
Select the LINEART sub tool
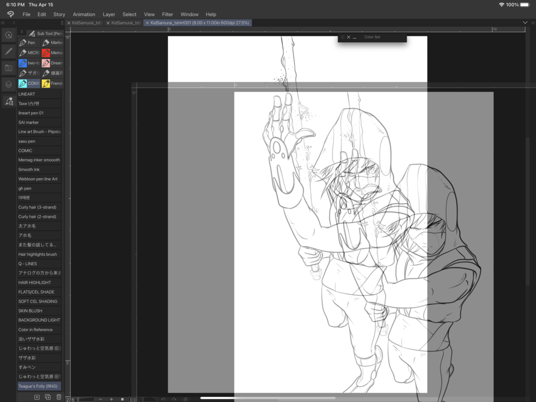39,94
